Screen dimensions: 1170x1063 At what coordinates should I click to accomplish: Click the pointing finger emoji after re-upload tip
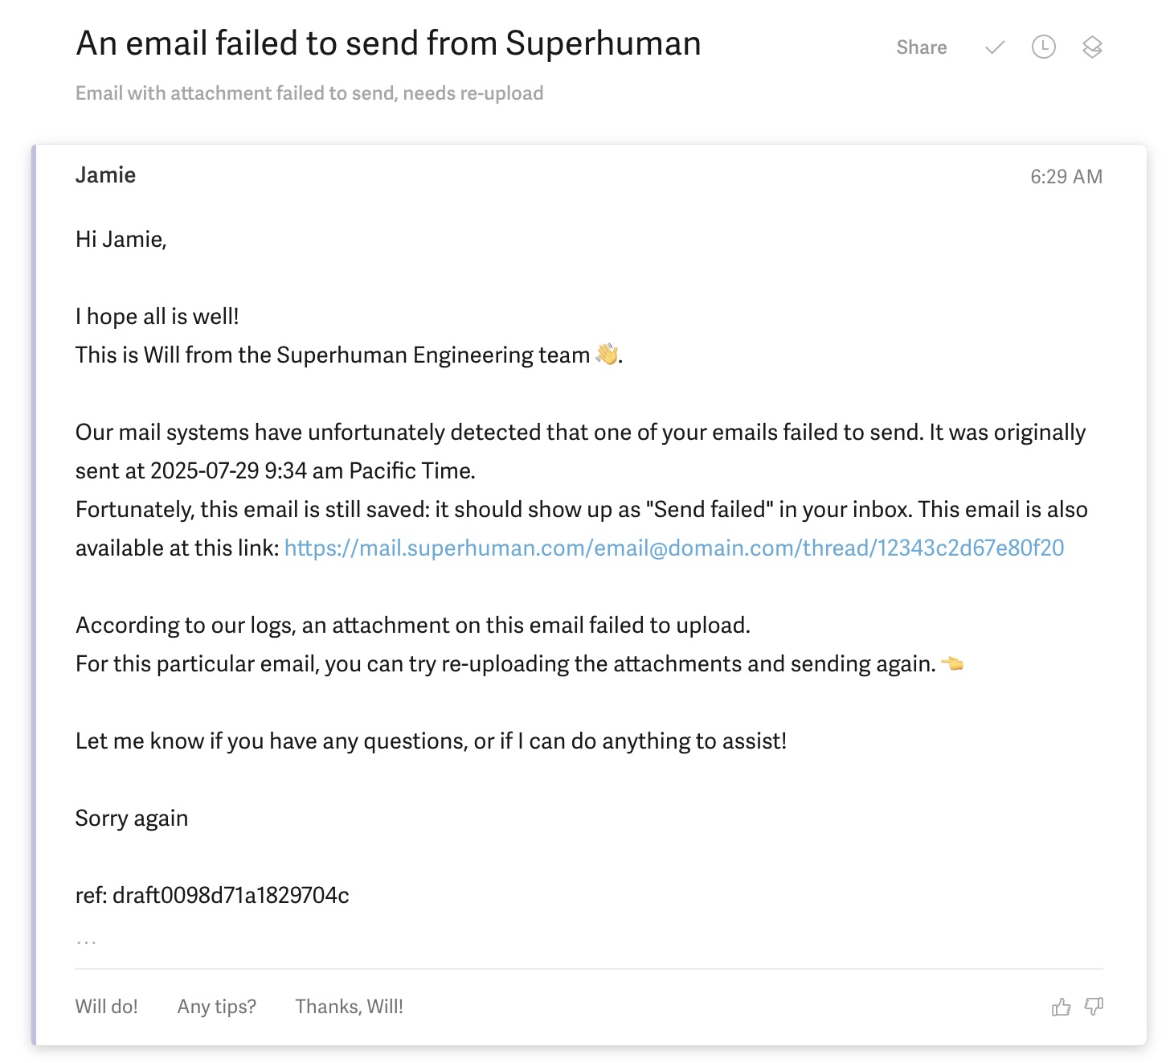[x=952, y=663]
